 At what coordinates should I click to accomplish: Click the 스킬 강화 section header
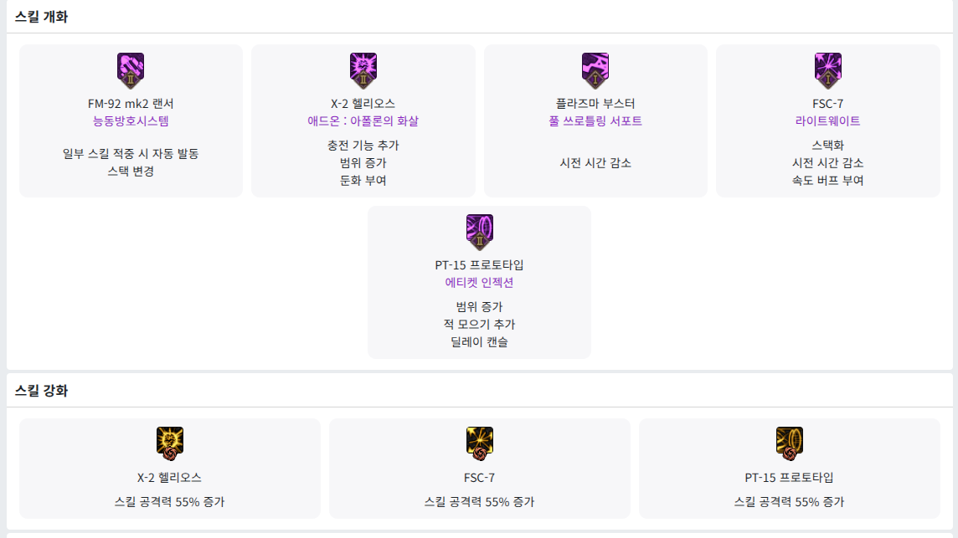coord(41,391)
